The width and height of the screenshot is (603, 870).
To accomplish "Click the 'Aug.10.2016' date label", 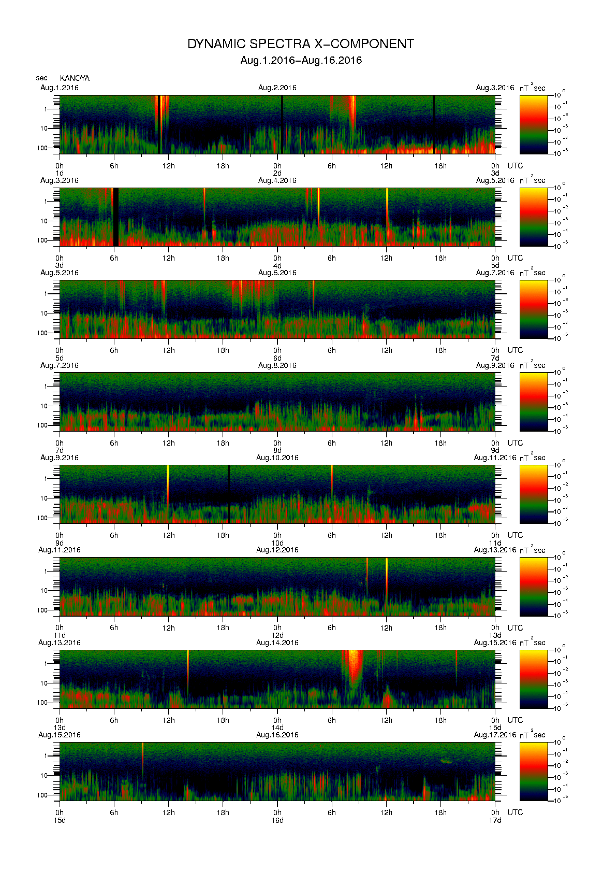I will point(277,458).
